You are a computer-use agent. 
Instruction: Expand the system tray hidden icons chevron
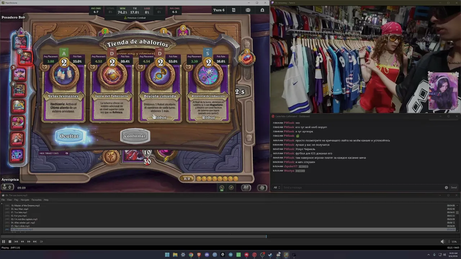(x=429, y=255)
